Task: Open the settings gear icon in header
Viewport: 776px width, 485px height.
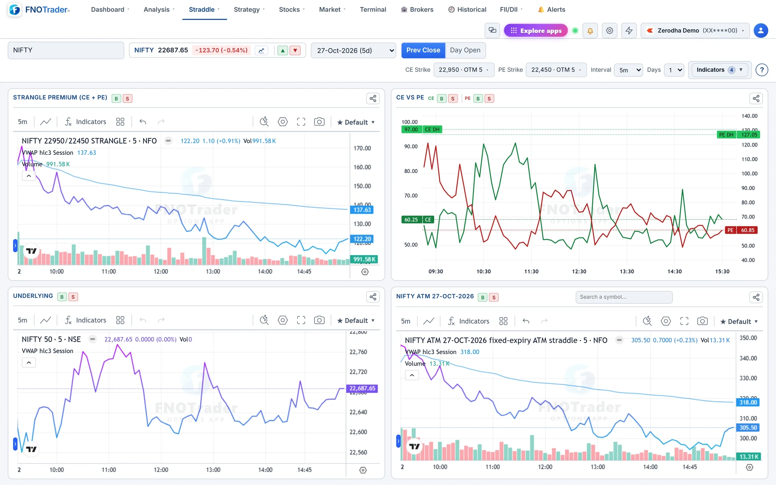Action: 609,30
